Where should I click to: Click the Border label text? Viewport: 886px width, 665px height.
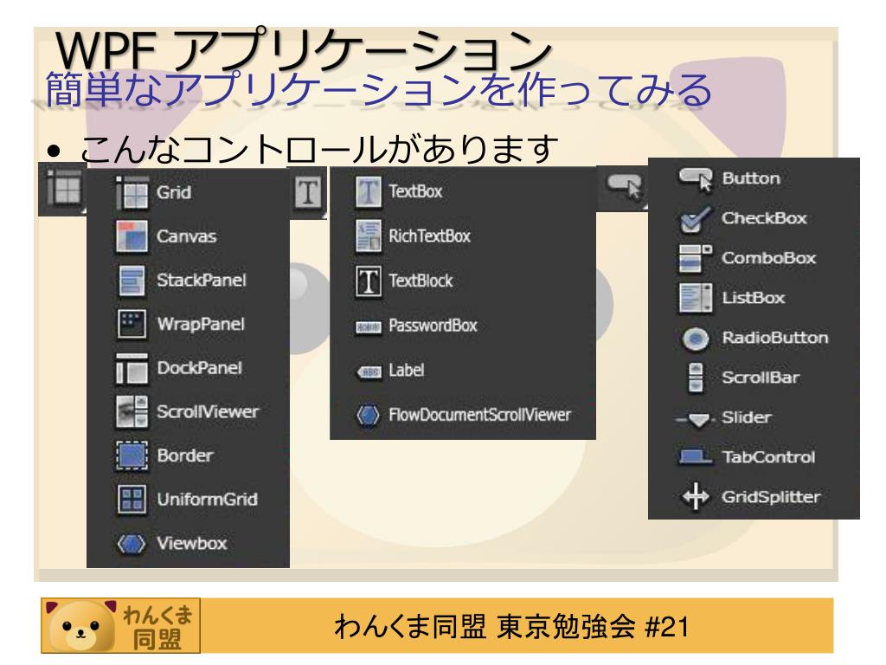coord(185,455)
